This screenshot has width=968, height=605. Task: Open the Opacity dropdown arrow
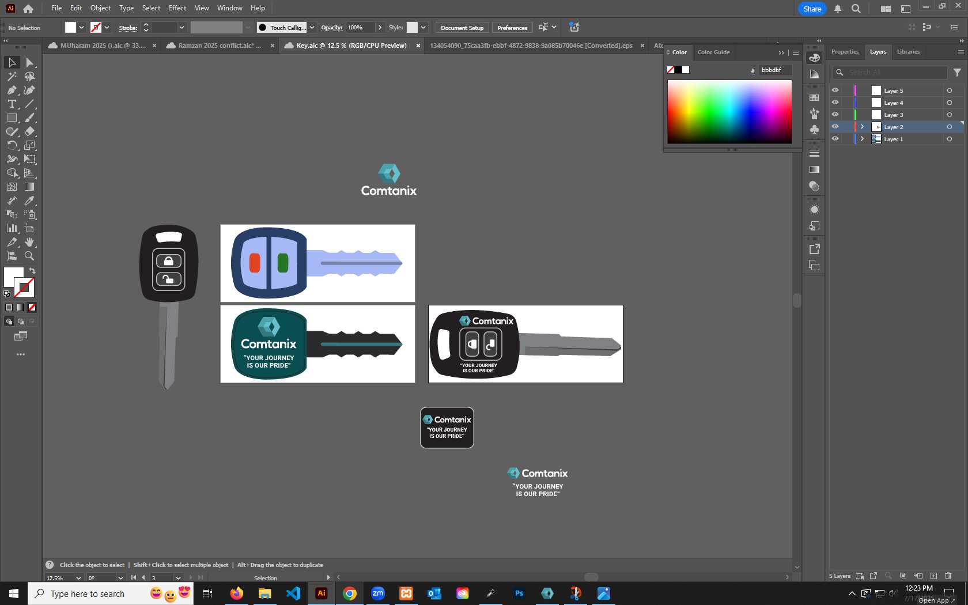[x=380, y=28]
